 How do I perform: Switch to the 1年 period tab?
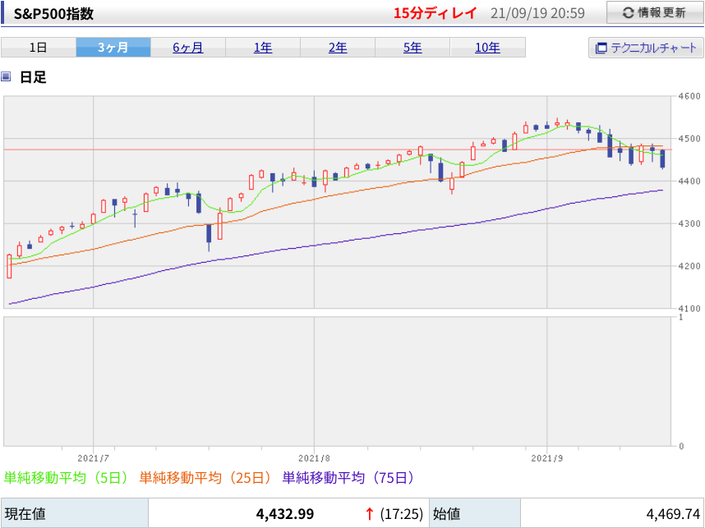pyautogui.click(x=263, y=47)
